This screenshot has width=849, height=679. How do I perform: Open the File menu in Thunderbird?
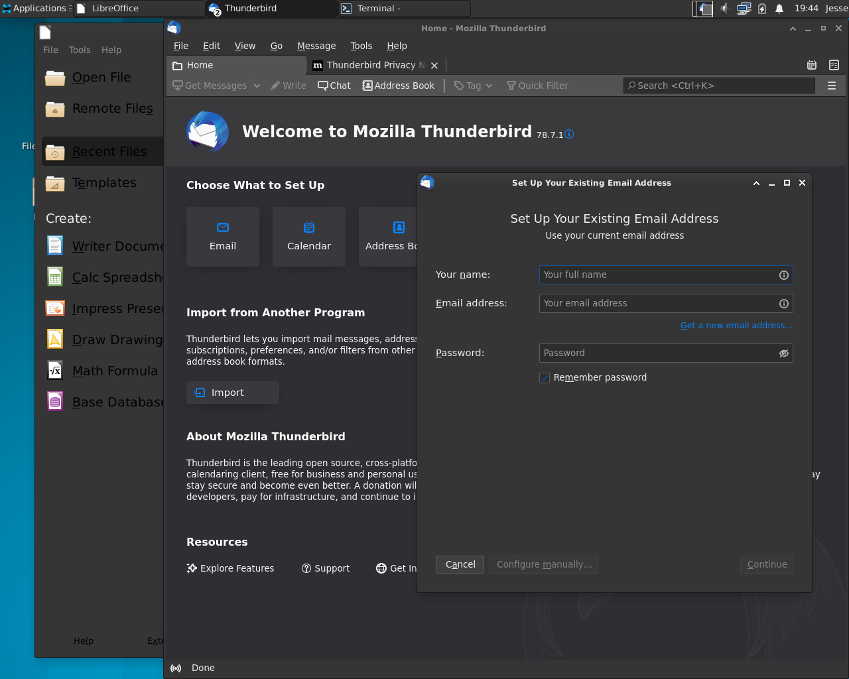(x=181, y=46)
